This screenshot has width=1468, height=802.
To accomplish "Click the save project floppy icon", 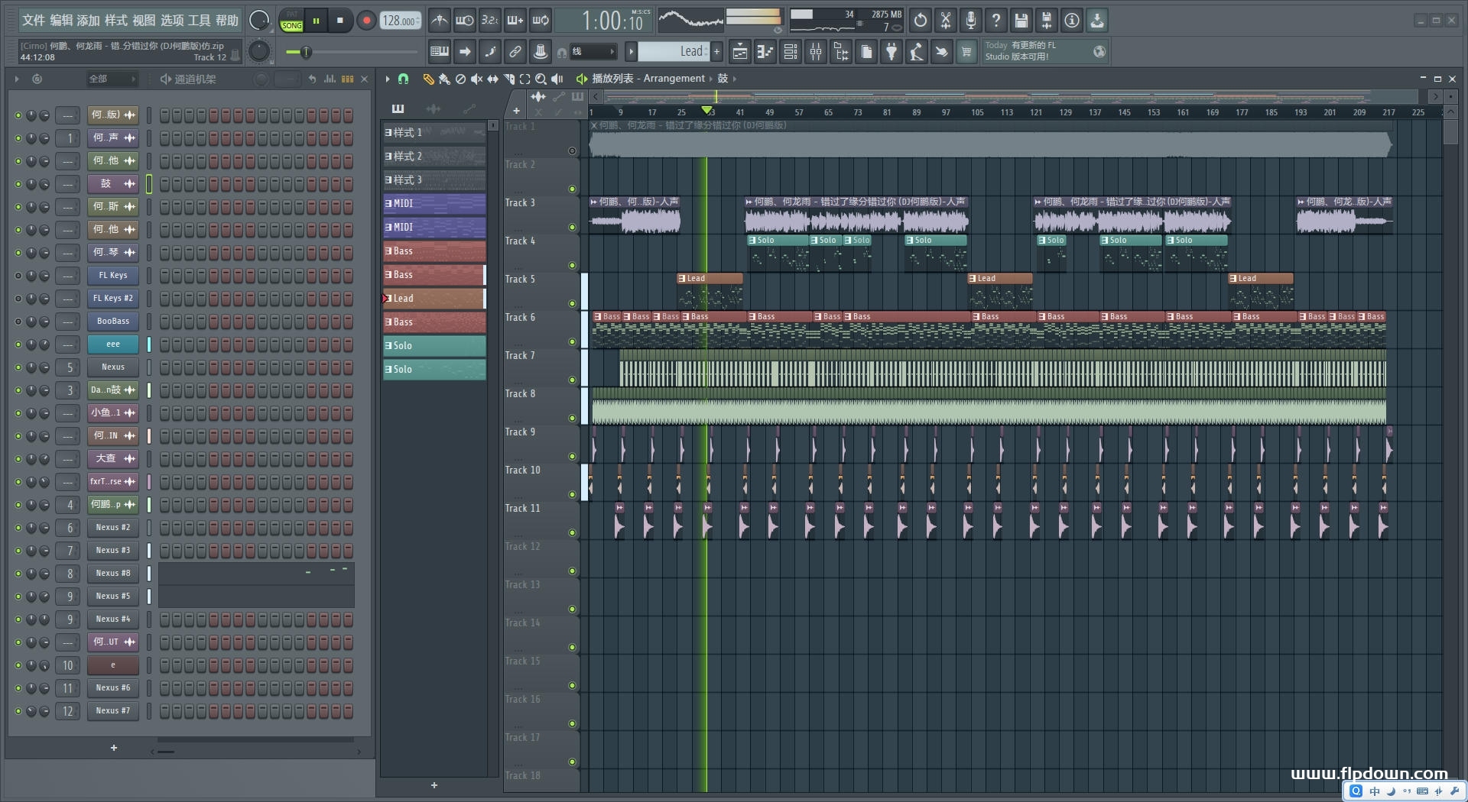I will tap(1021, 21).
